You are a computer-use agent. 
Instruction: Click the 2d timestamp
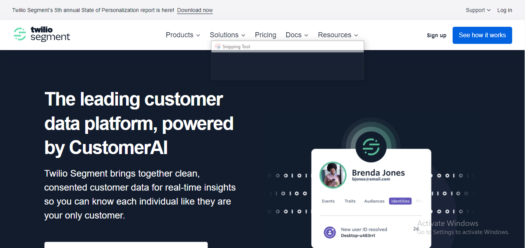pos(416,229)
